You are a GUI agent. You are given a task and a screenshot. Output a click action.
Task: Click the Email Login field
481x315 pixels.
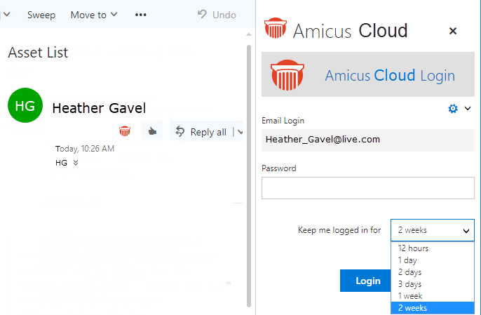click(368, 140)
